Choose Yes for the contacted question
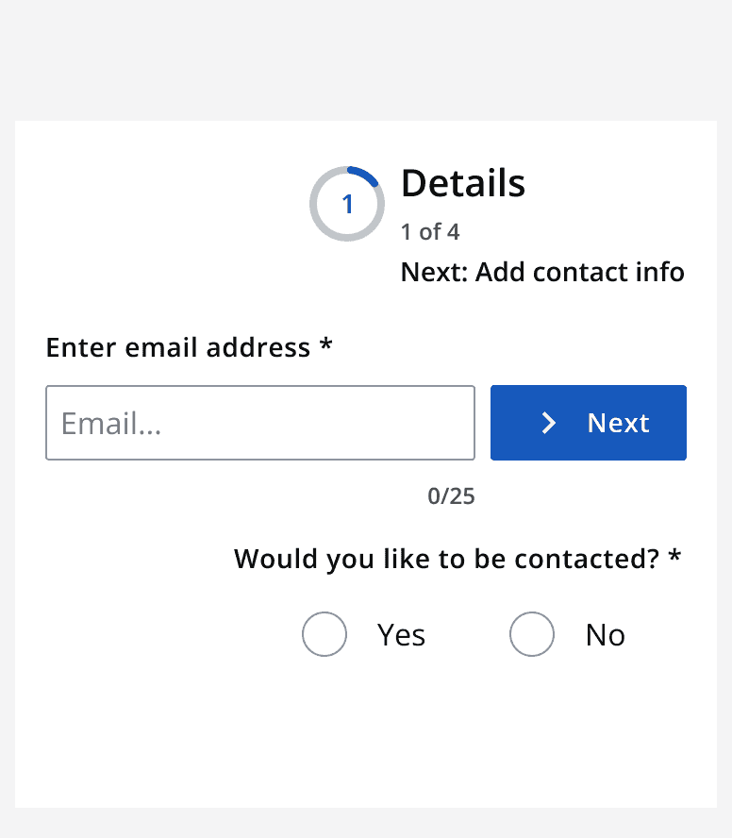Viewport: 732px width, 838px height. tap(324, 634)
